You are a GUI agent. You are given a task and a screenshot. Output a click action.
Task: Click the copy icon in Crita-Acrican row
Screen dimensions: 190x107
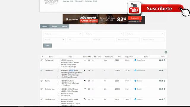click(162, 89)
